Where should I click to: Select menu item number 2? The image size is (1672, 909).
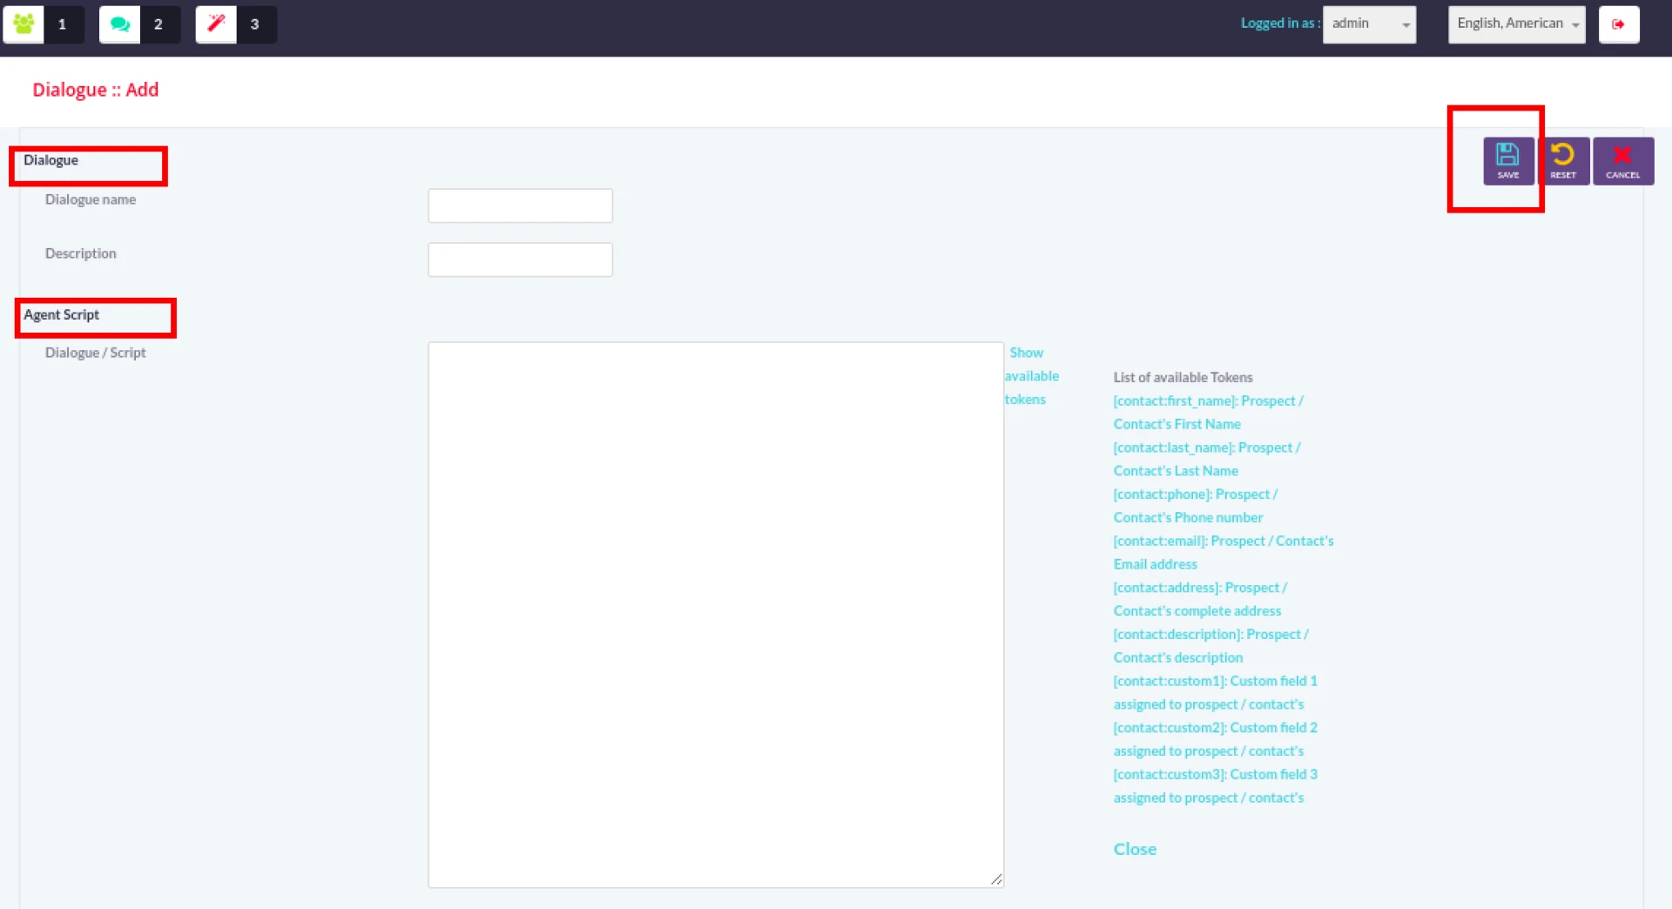[x=158, y=24]
